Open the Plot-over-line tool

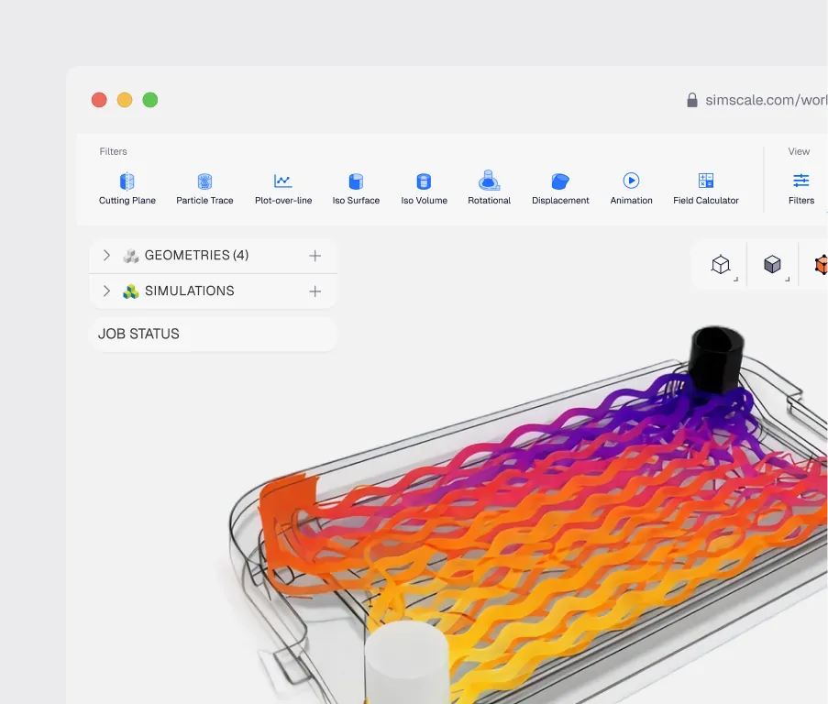point(283,189)
